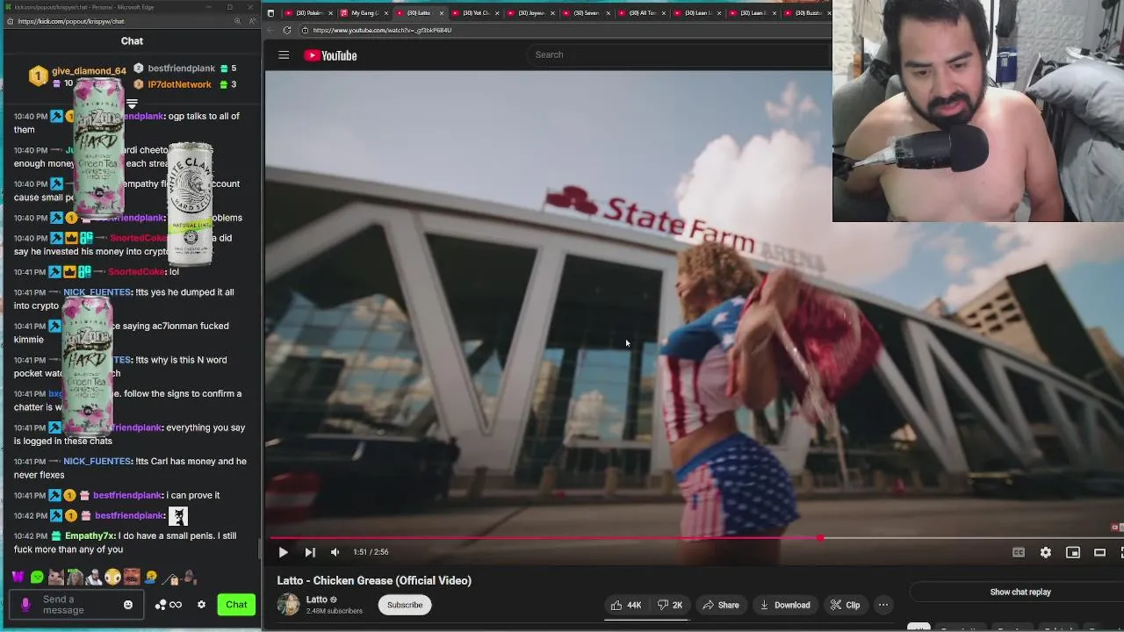Open more actions ellipsis menu under video

click(883, 605)
